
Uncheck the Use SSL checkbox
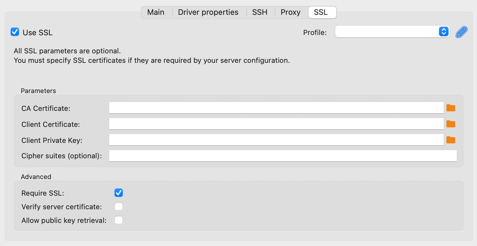[15, 32]
